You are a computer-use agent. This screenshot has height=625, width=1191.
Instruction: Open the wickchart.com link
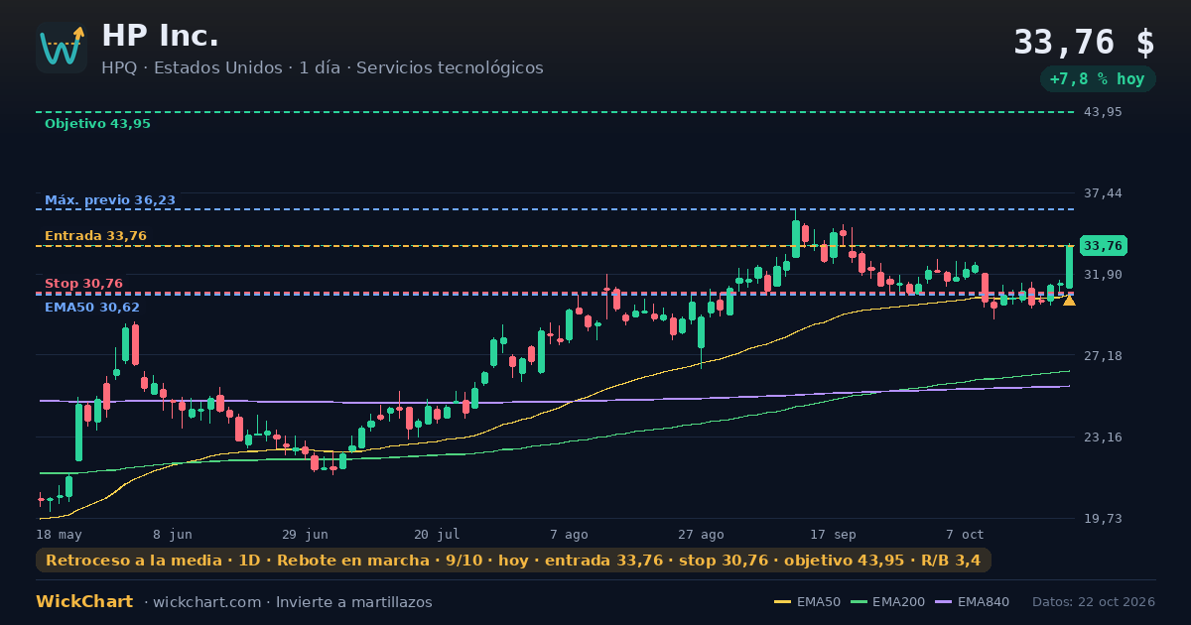(x=209, y=602)
